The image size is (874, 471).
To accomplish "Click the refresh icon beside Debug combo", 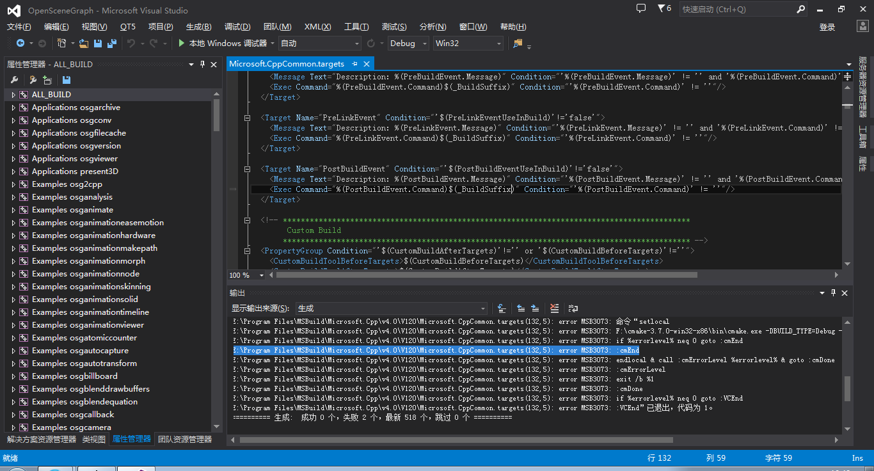I will point(371,43).
